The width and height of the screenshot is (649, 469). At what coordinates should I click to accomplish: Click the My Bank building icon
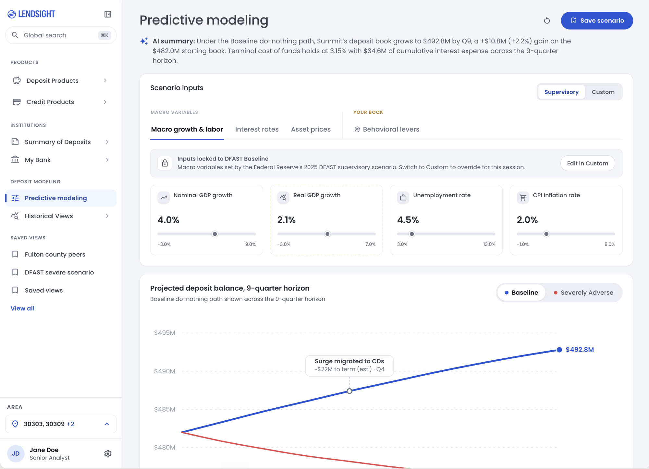point(15,160)
